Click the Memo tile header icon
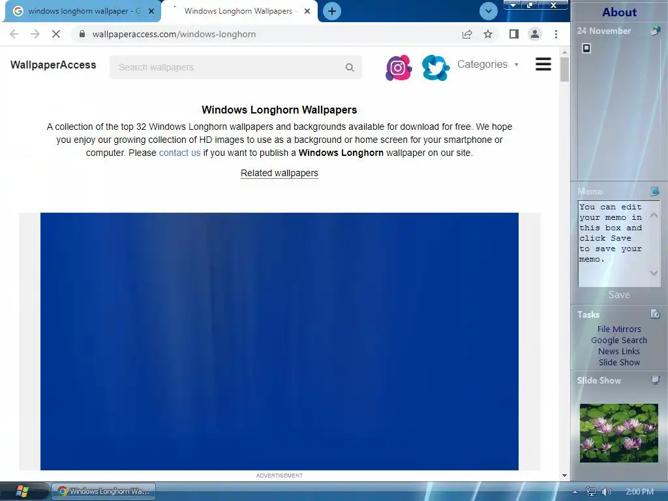The height and width of the screenshot is (501, 668). (x=655, y=191)
